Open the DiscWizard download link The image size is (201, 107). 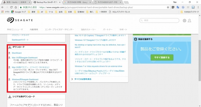[17, 53]
